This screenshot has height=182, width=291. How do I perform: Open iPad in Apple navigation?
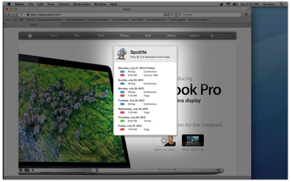[148, 35]
